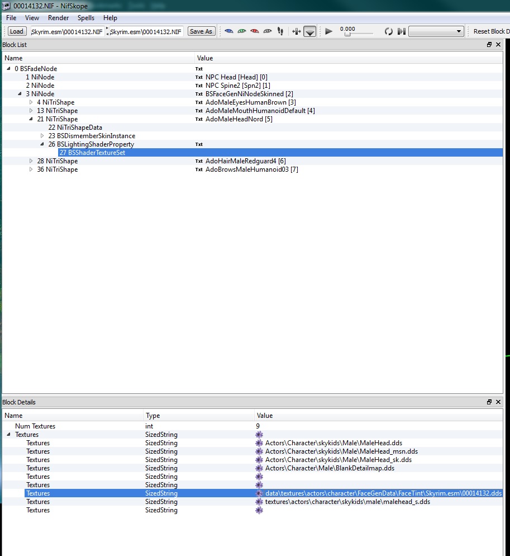Toggle the pressed down-arrow toolbar button

[x=309, y=31]
